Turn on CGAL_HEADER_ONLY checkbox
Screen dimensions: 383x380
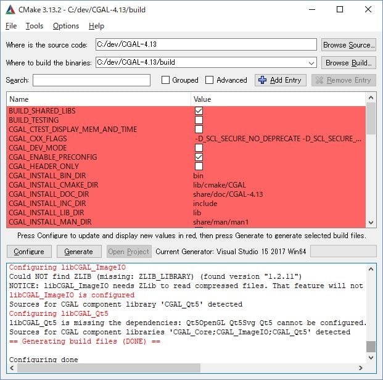click(x=199, y=167)
